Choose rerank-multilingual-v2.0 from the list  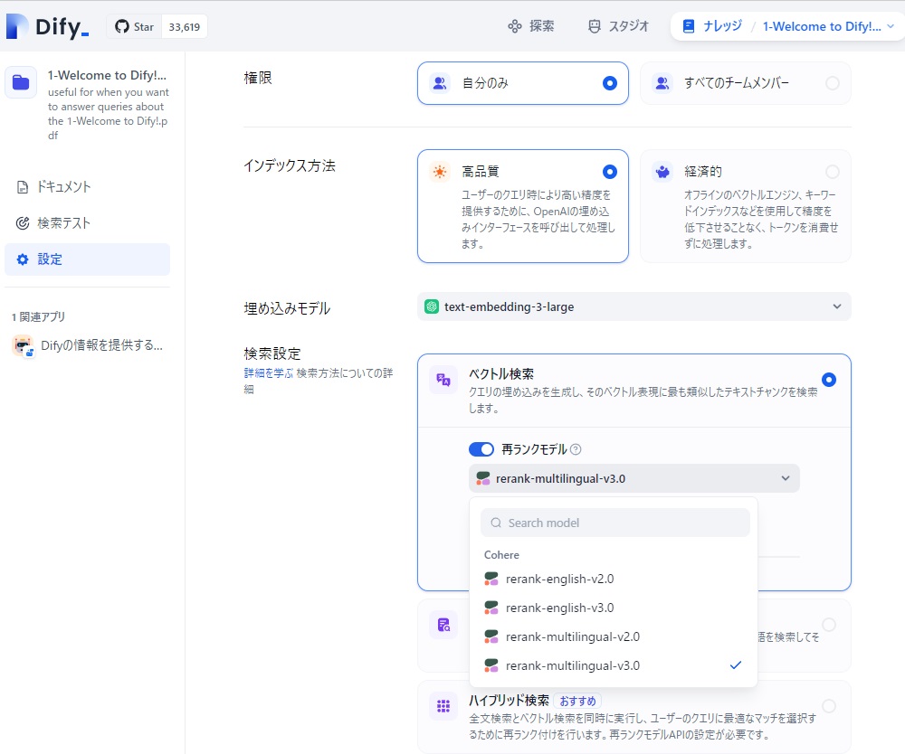pyautogui.click(x=614, y=636)
